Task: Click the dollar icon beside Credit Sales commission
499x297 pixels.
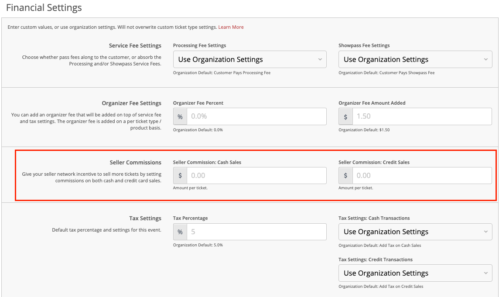Action: (345, 175)
